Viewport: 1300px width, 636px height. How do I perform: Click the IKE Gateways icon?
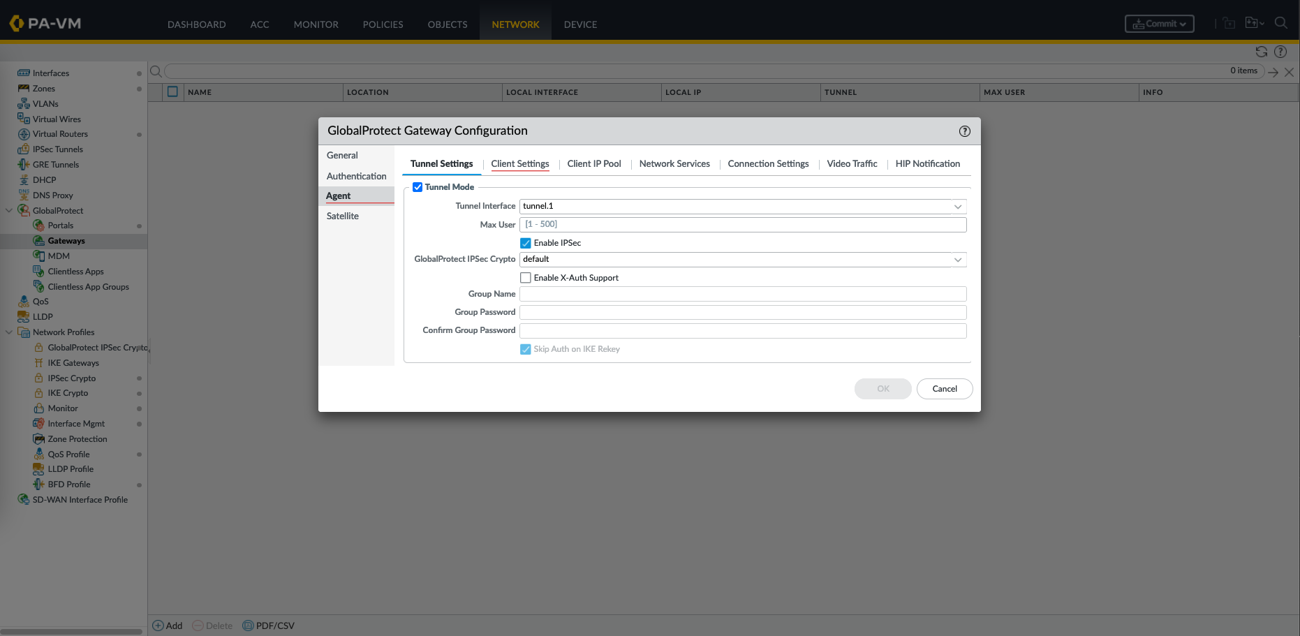click(39, 363)
